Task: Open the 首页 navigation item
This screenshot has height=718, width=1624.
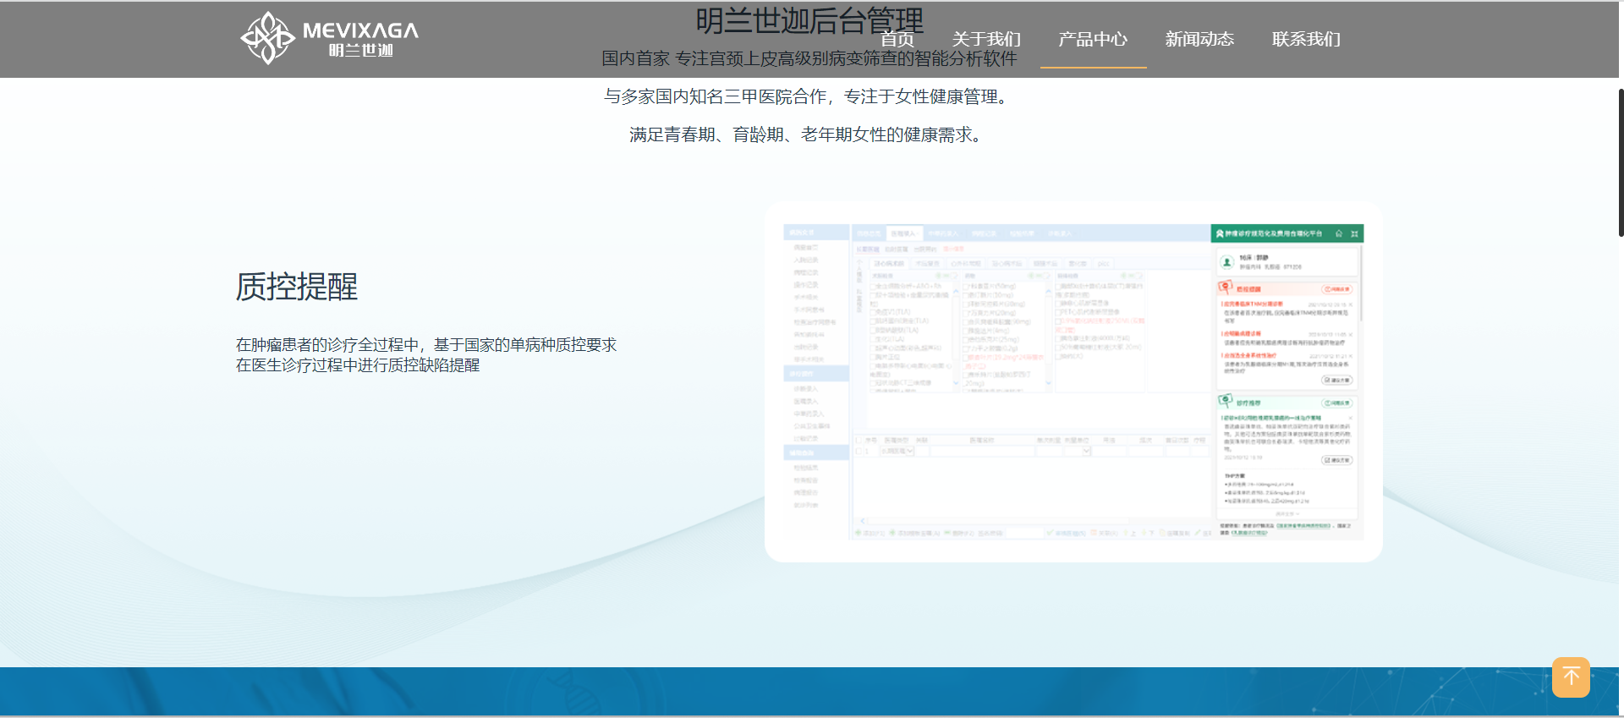Action: [x=897, y=39]
